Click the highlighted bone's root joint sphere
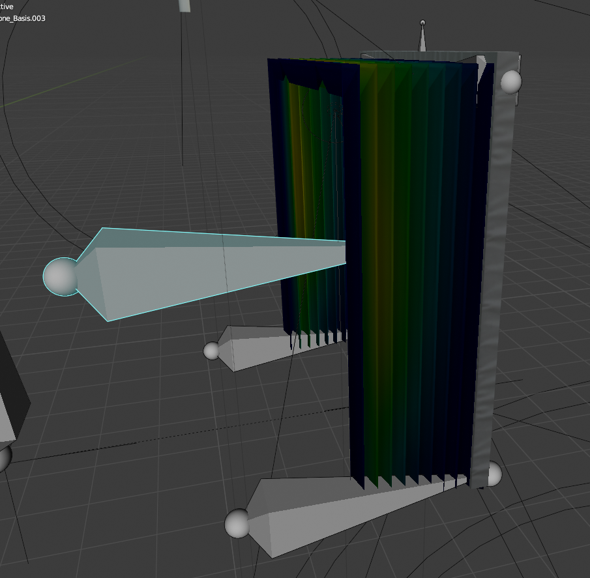The image size is (590, 578). [x=61, y=276]
